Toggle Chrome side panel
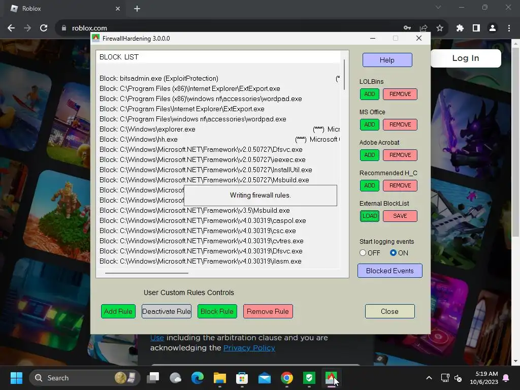 [x=476, y=28]
